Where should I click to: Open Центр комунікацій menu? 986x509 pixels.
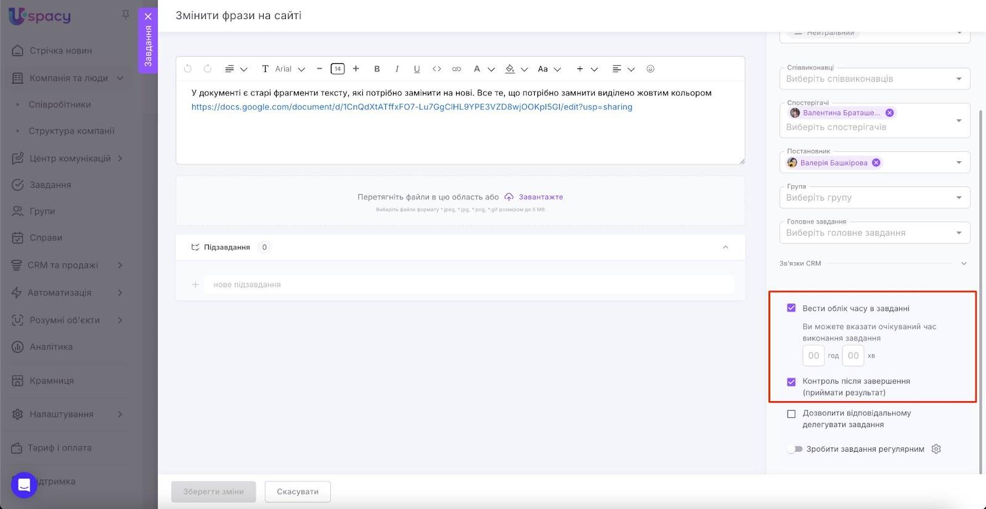[68, 158]
